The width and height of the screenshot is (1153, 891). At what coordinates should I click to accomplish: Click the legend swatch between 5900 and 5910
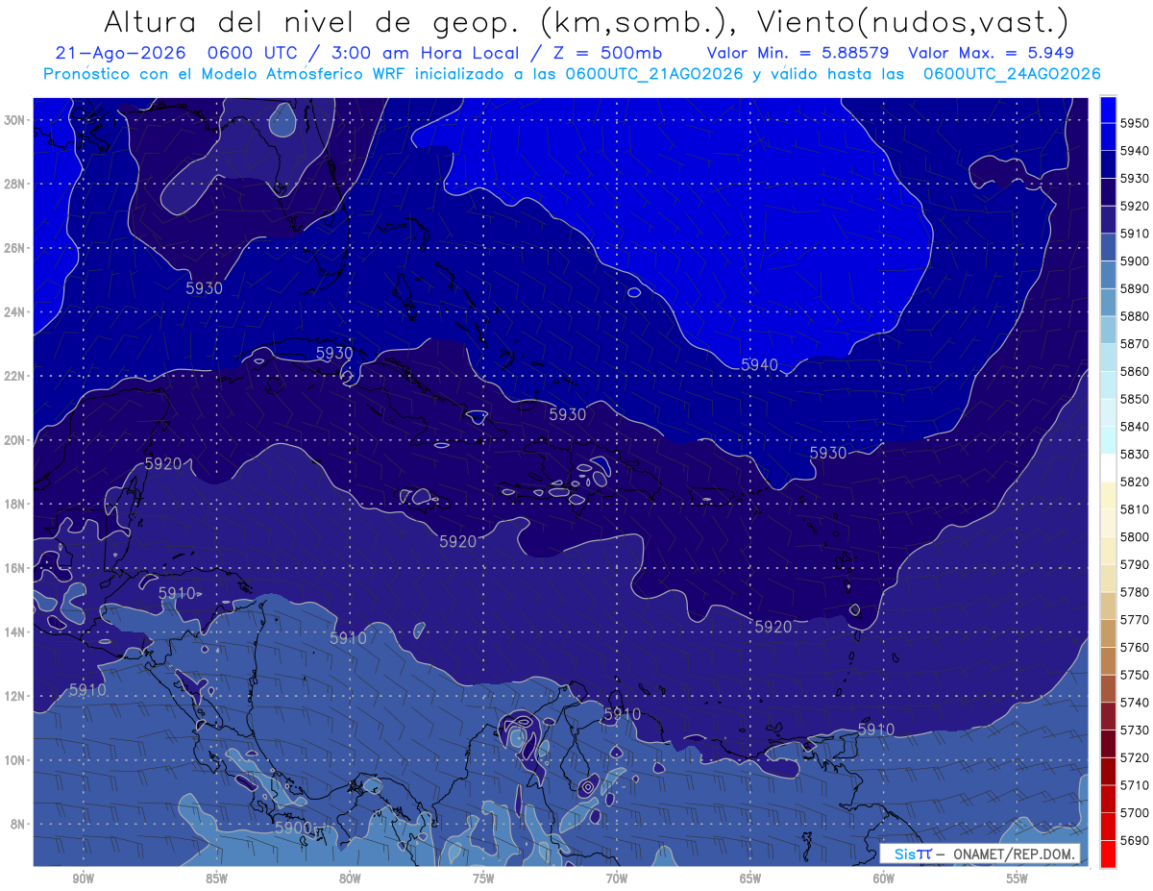coord(1107,247)
